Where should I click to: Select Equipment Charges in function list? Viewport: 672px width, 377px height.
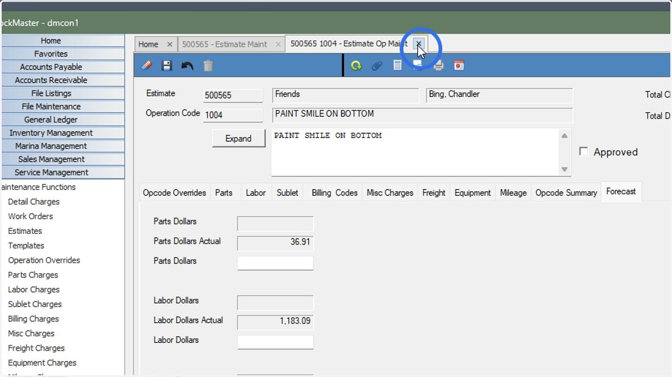point(42,362)
